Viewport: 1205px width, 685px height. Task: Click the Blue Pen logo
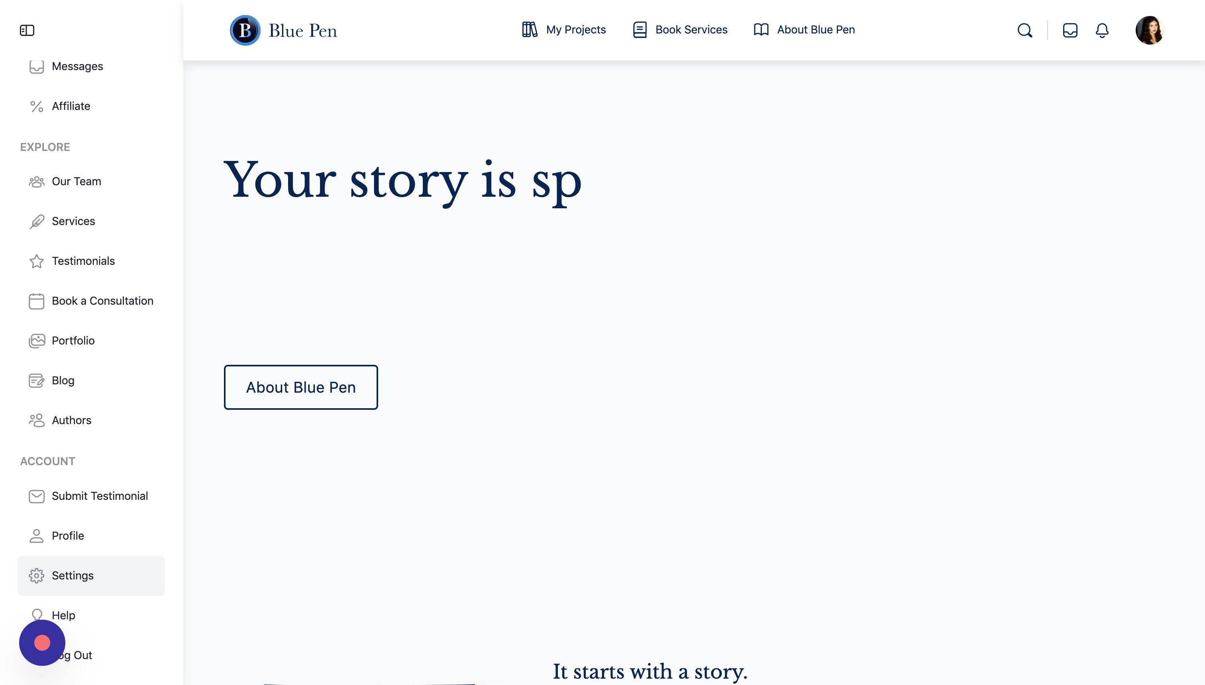pos(283,31)
